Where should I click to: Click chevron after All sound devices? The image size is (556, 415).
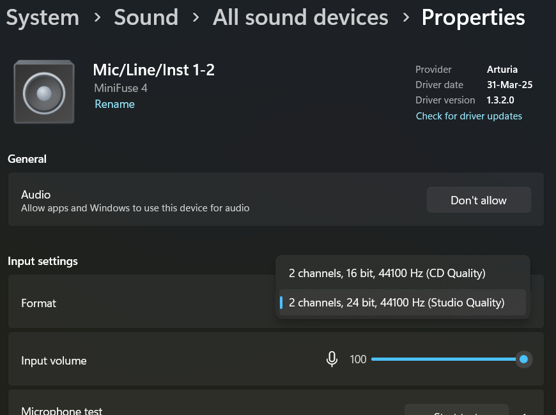pos(406,17)
